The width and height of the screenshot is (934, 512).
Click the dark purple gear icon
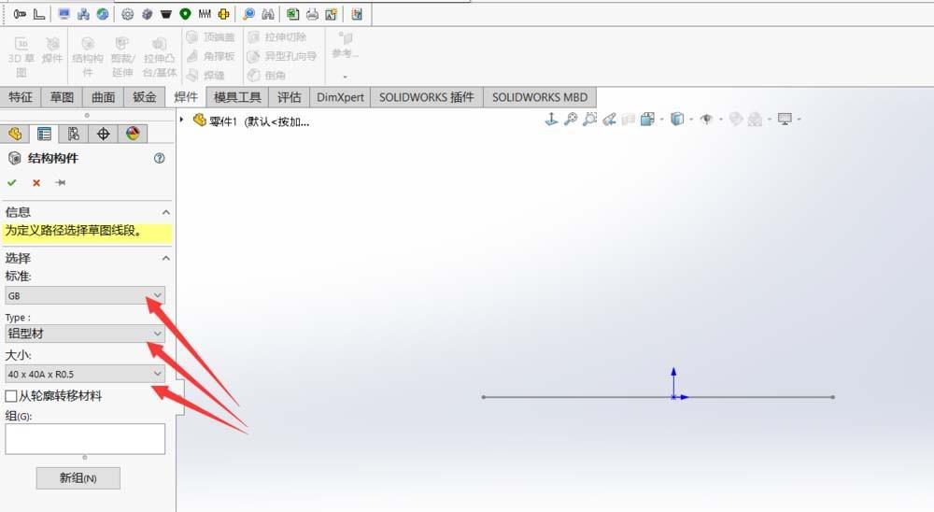click(x=147, y=14)
